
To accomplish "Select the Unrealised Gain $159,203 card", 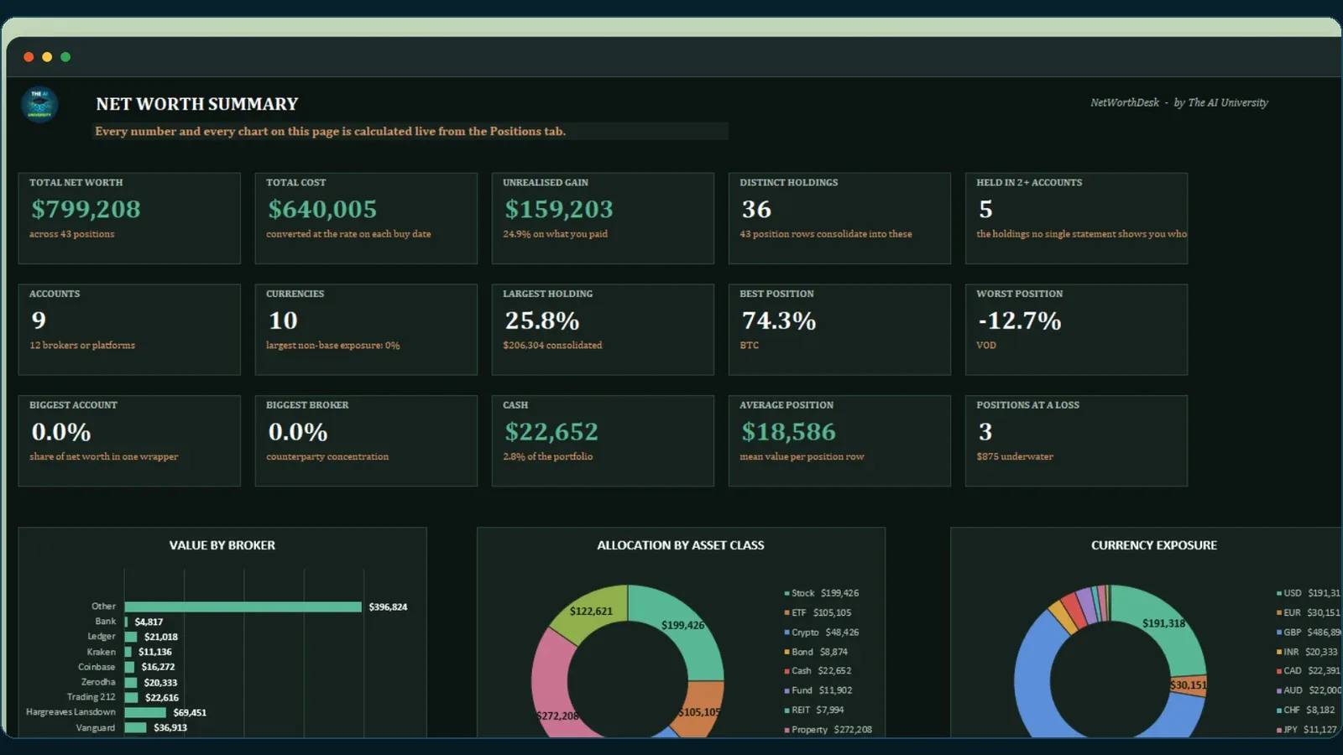I will tap(603, 218).
